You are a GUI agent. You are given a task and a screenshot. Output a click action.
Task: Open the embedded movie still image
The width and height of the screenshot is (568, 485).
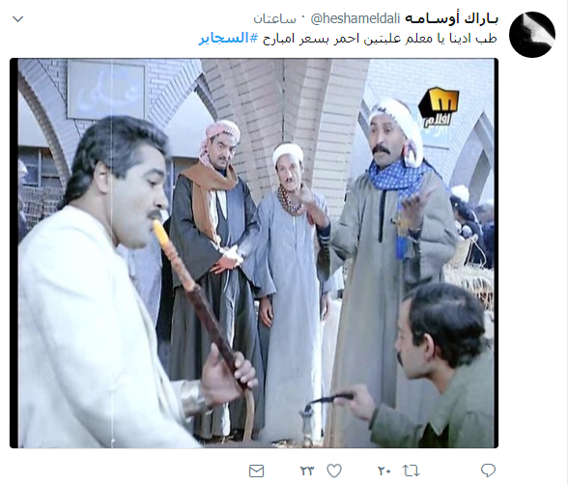(254, 253)
